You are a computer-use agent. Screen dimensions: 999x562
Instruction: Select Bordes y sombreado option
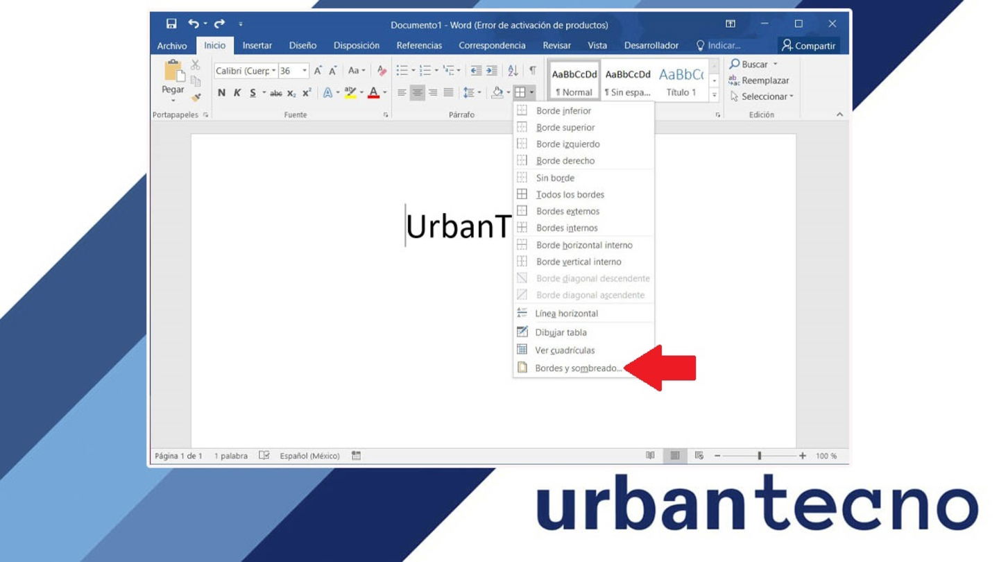pos(583,368)
